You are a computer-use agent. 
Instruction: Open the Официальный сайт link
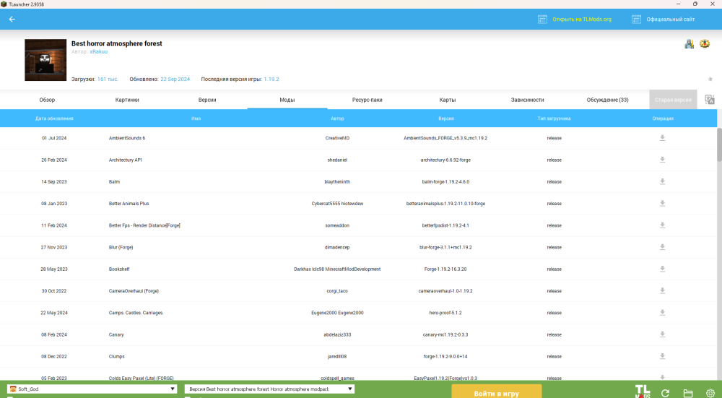coord(671,20)
